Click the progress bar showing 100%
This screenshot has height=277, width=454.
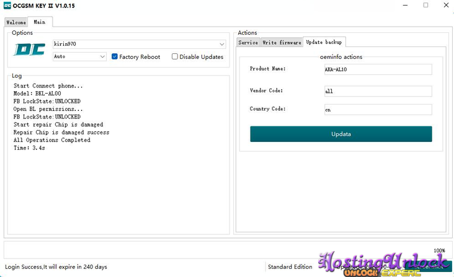coord(227,250)
